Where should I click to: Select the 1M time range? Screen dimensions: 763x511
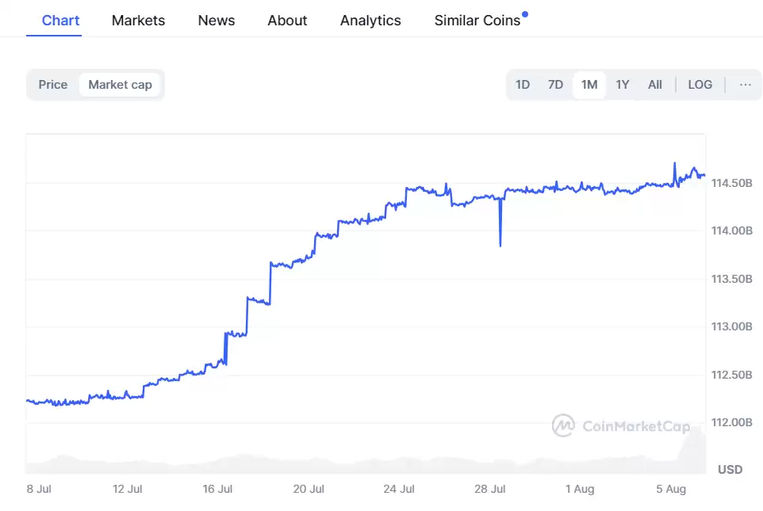tap(589, 85)
